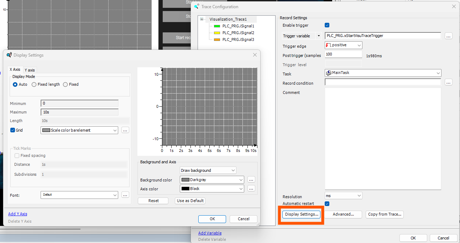
Task: Collapse the Visualization_Trace1 tree node
Action: point(202,19)
